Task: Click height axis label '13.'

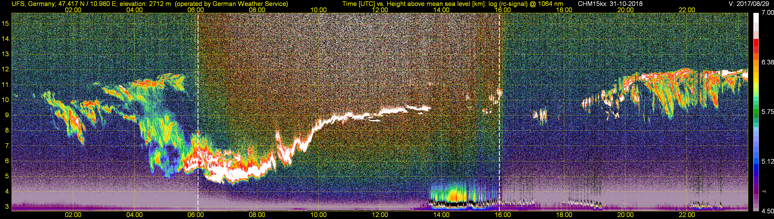Action: [6, 54]
